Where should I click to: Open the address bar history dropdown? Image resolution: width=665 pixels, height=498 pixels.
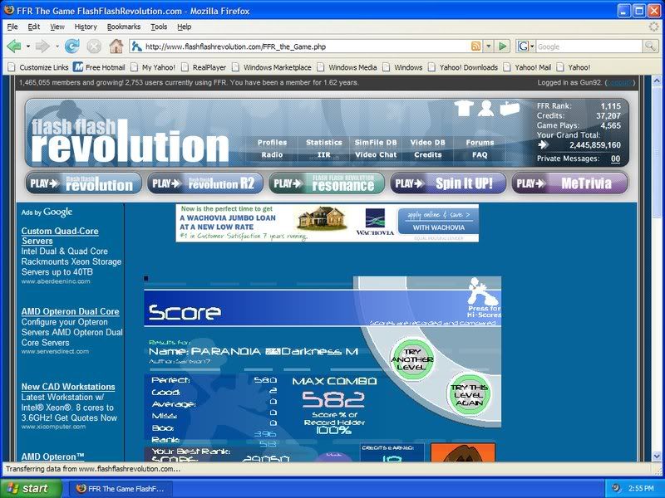coord(490,46)
